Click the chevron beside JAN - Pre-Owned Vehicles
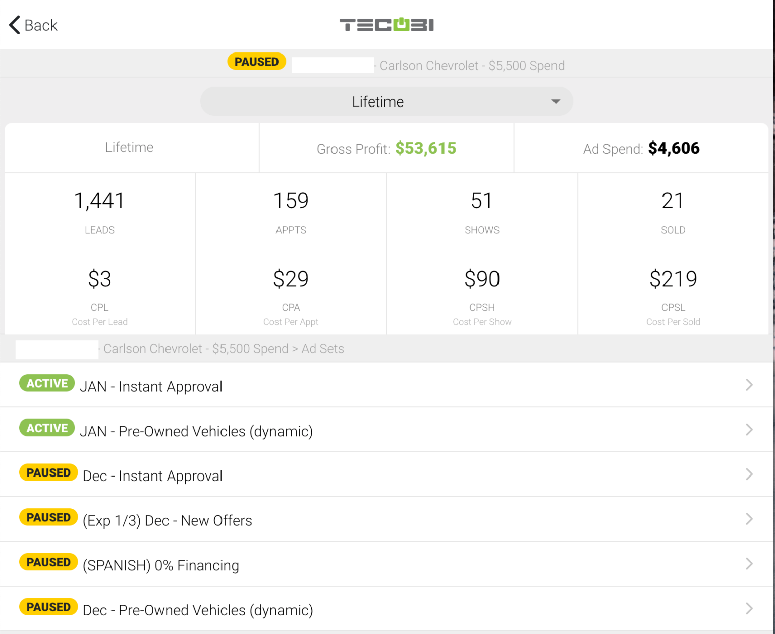The image size is (775, 634). [749, 430]
